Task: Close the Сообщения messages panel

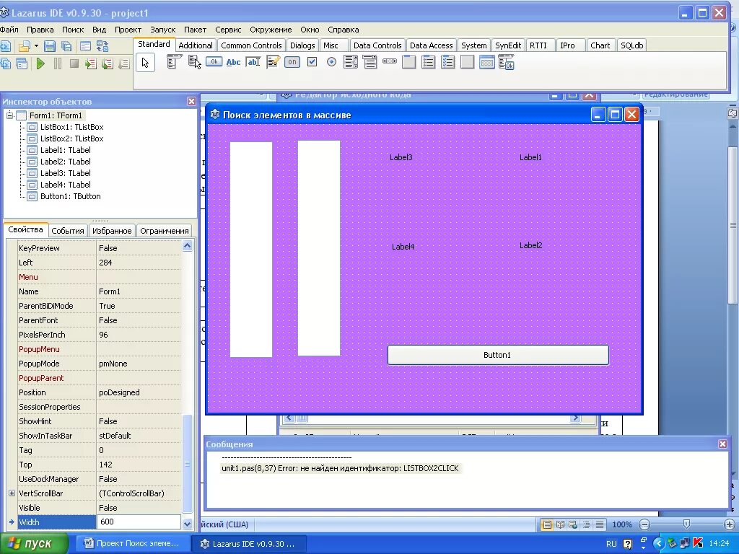Action: (x=722, y=444)
